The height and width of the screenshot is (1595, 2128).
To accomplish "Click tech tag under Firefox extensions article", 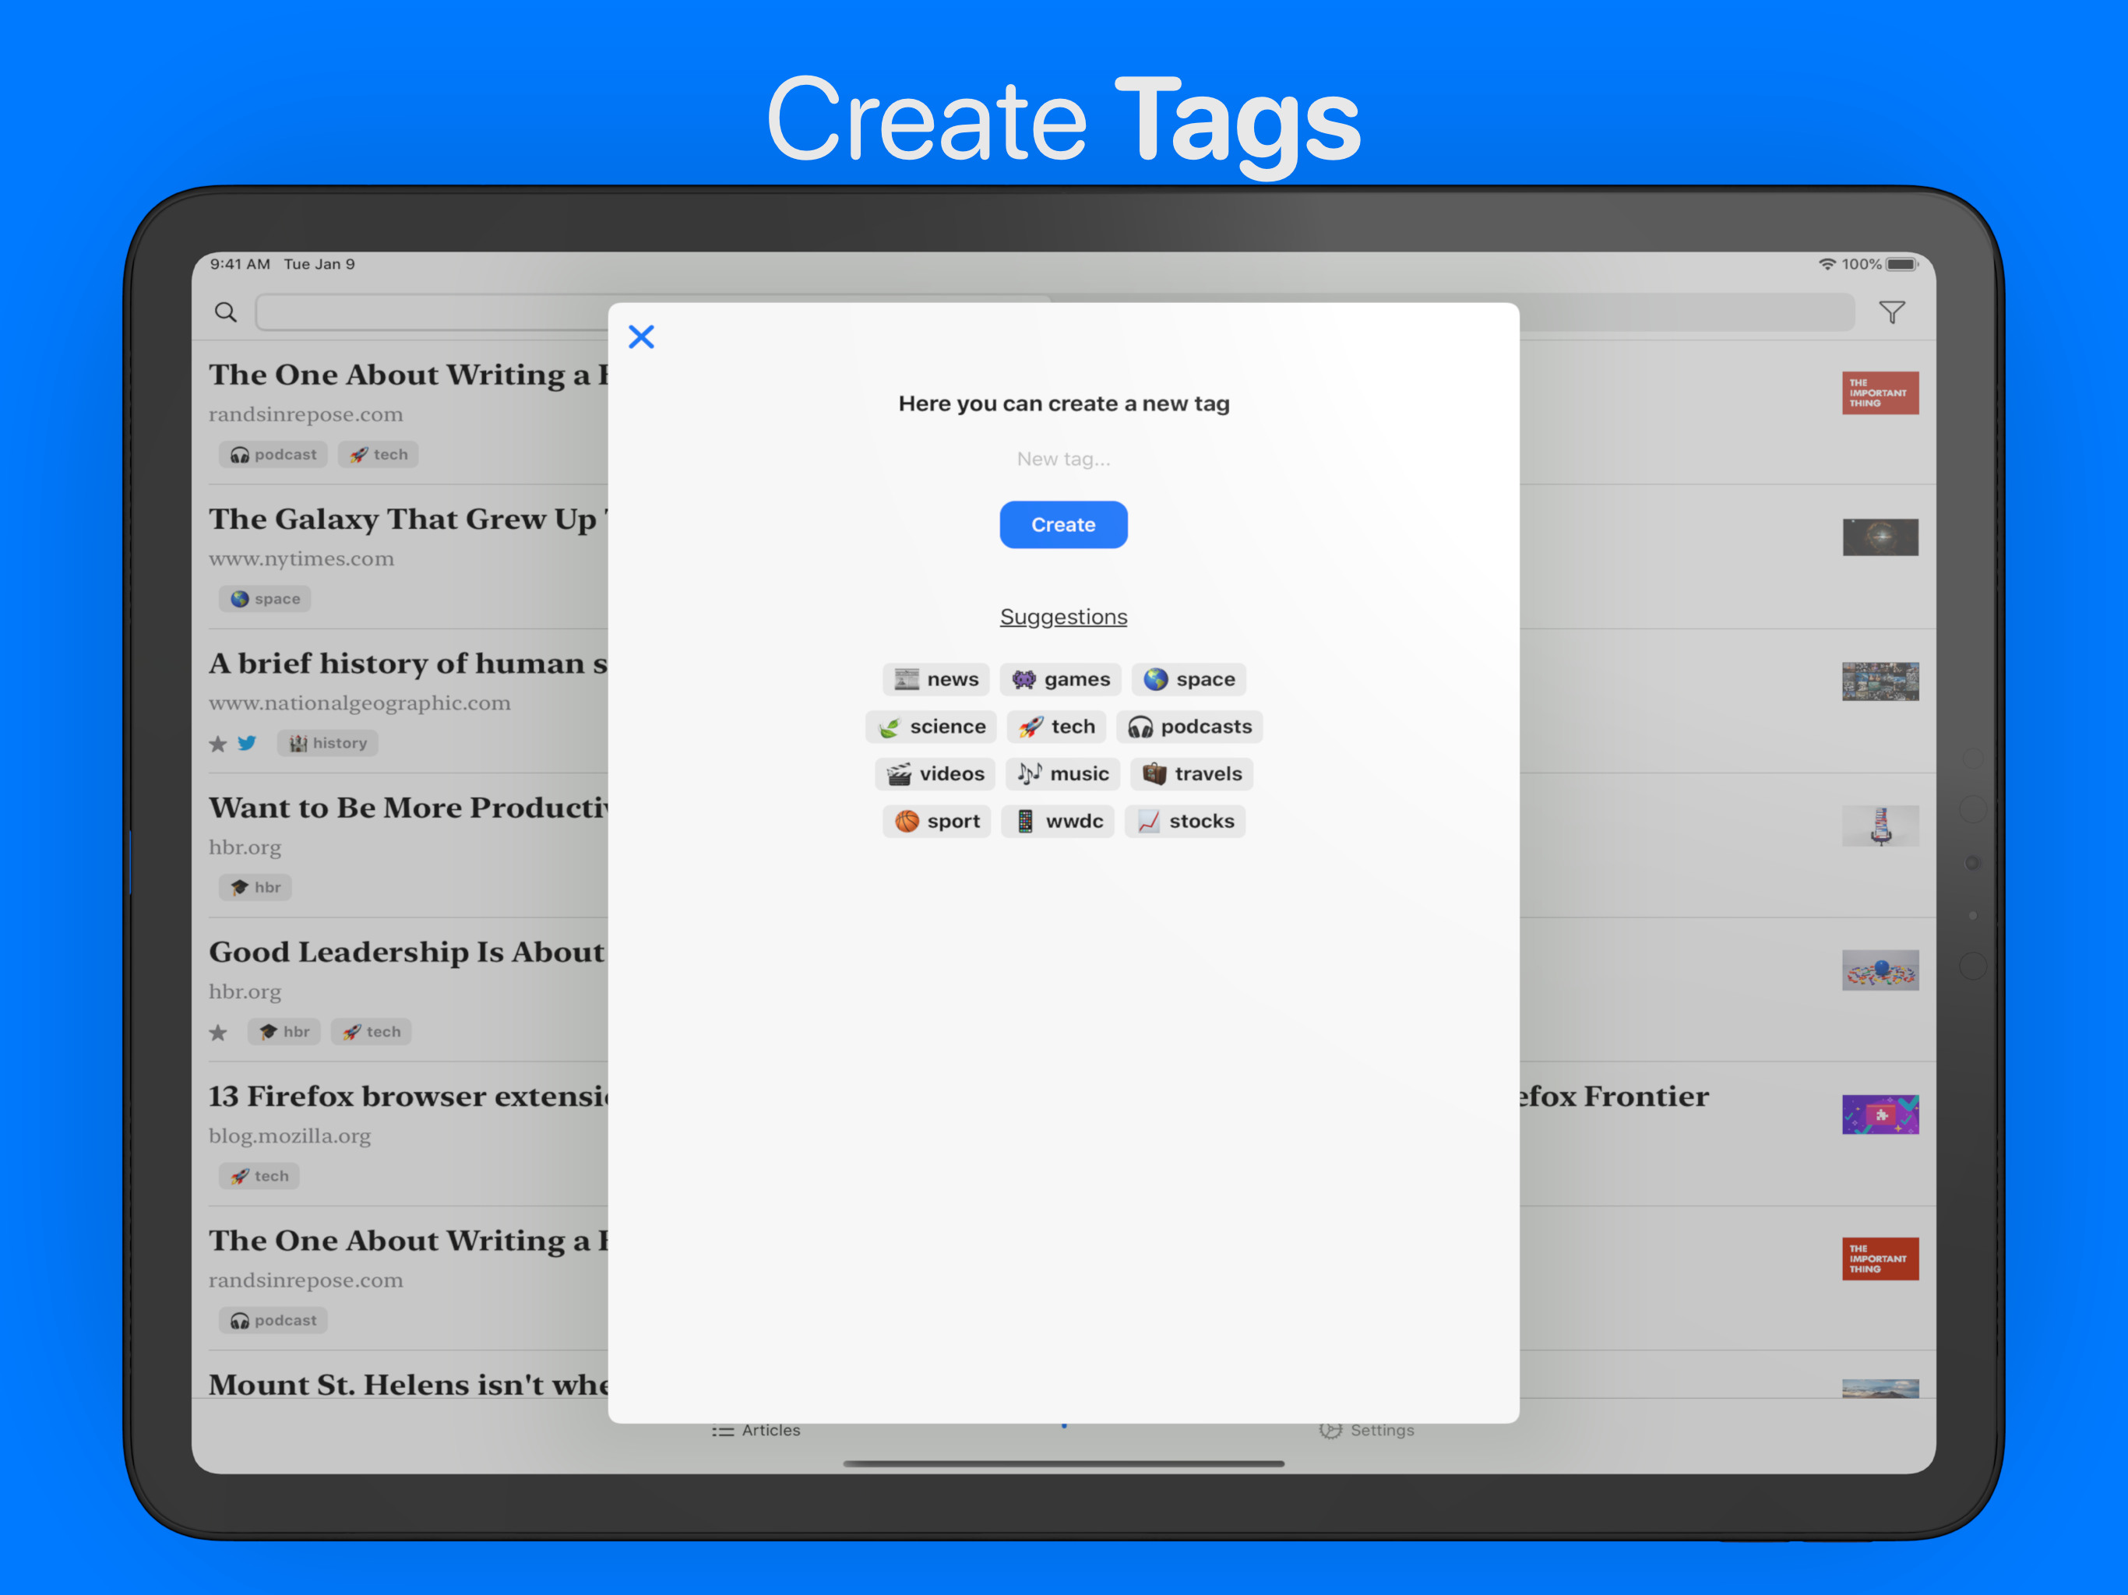I will (x=259, y=1175).
